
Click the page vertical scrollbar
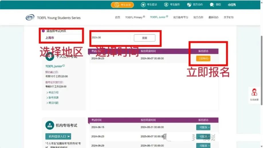(262, 70)
